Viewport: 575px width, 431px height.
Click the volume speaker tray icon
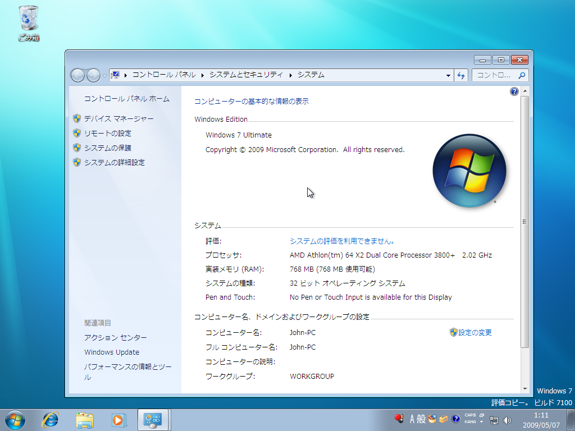pyautogui.click(x=508, y=420)
